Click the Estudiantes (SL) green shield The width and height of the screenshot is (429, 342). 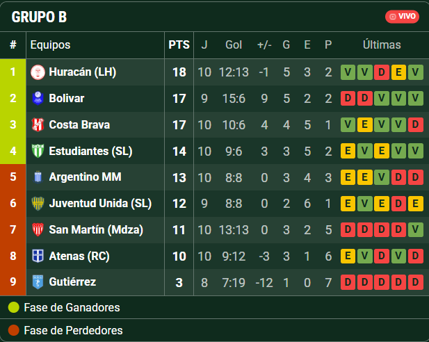click(38, 151)
